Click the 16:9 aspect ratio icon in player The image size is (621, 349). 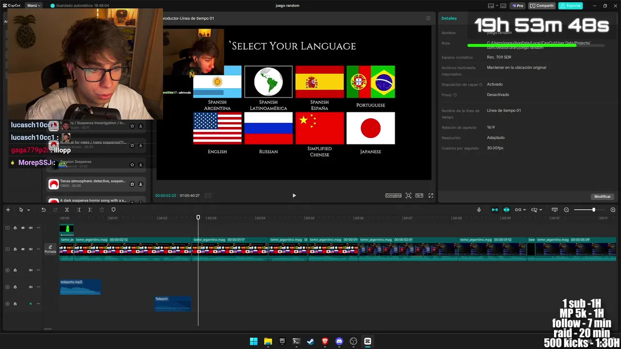[419, 195]
